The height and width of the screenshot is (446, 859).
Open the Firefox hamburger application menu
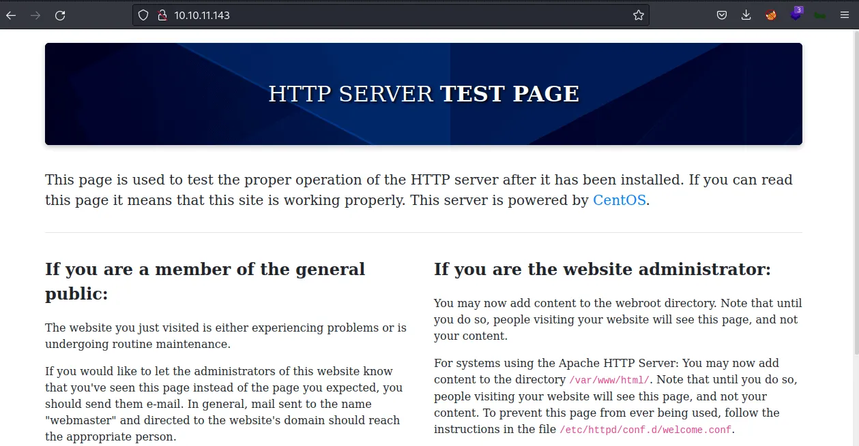click(x=844, y=14)
